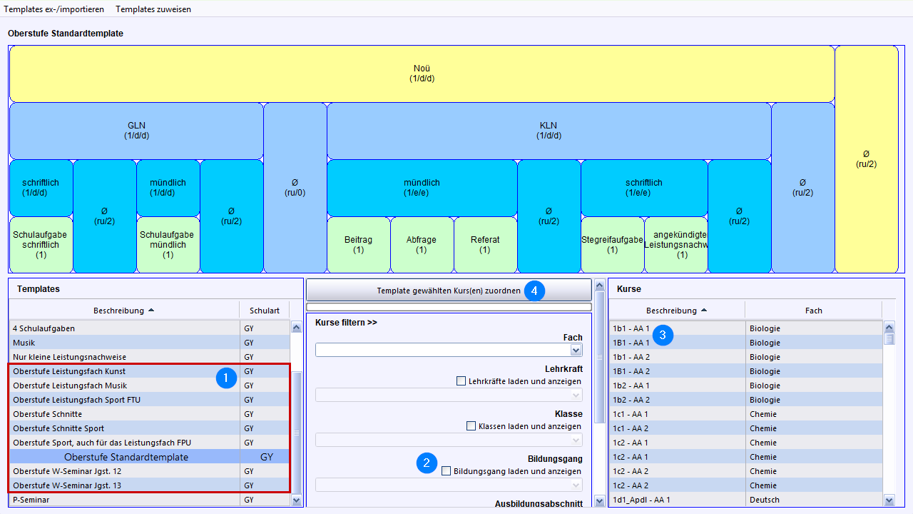Open the Templates ex-/importieren menu

pyautogui.click(x=54, y=9)
